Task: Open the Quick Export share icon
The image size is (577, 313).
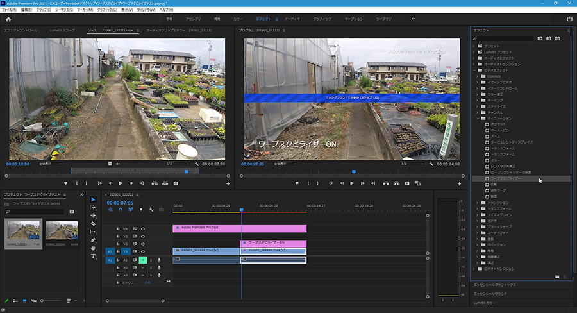Action: coord(570,19)
